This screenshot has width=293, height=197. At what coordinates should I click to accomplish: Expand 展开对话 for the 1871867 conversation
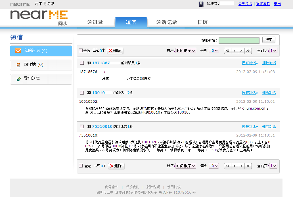coord(250,63)
